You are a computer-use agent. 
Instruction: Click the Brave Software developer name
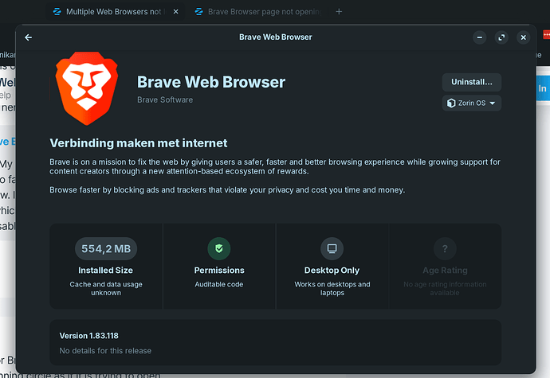click(x=165, y=100)
